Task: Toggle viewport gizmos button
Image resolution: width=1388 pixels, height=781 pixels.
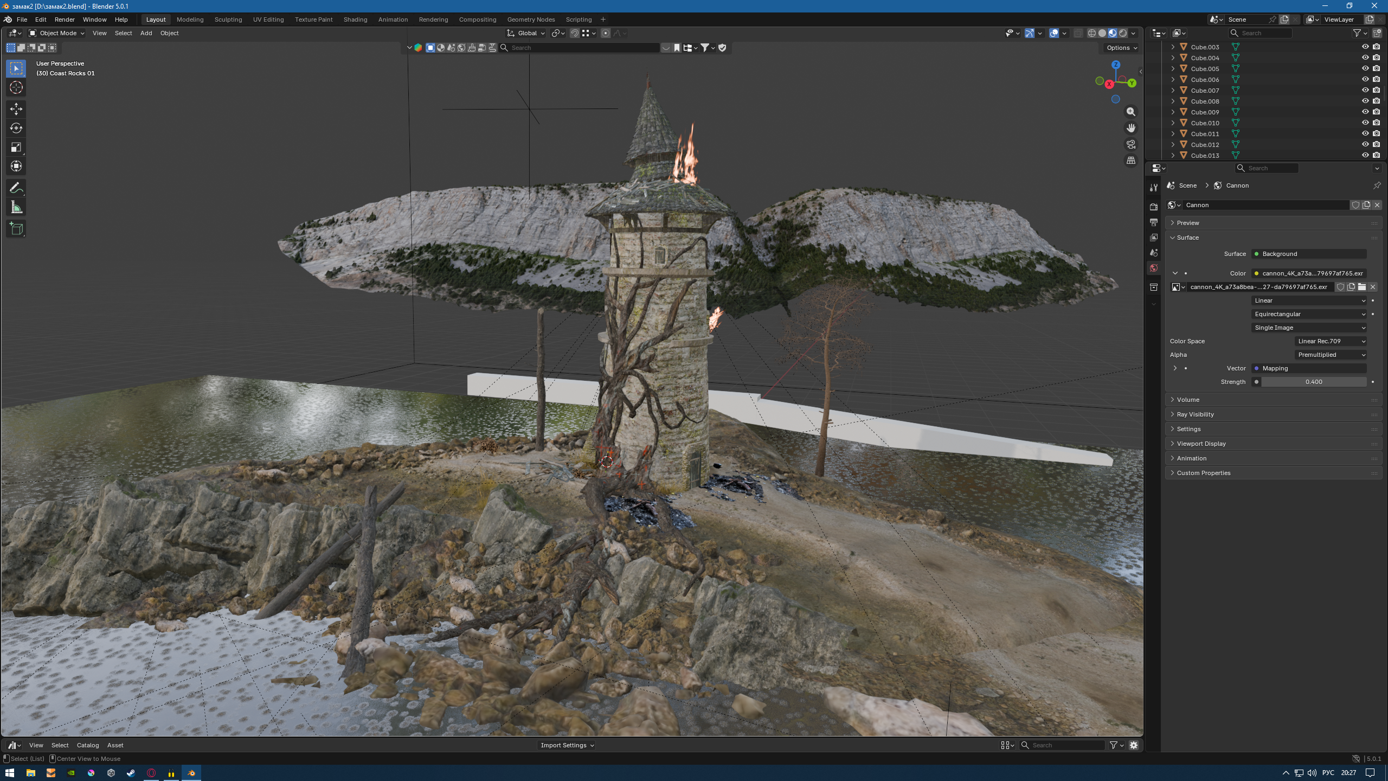Action: coord(1030,33)
